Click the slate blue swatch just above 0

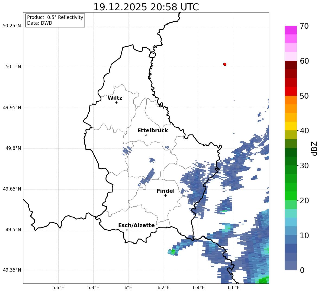(291, 266)
